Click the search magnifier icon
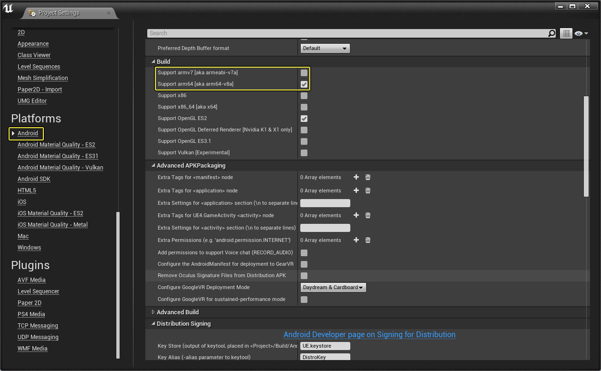601x371 pixels. point(551,33)
